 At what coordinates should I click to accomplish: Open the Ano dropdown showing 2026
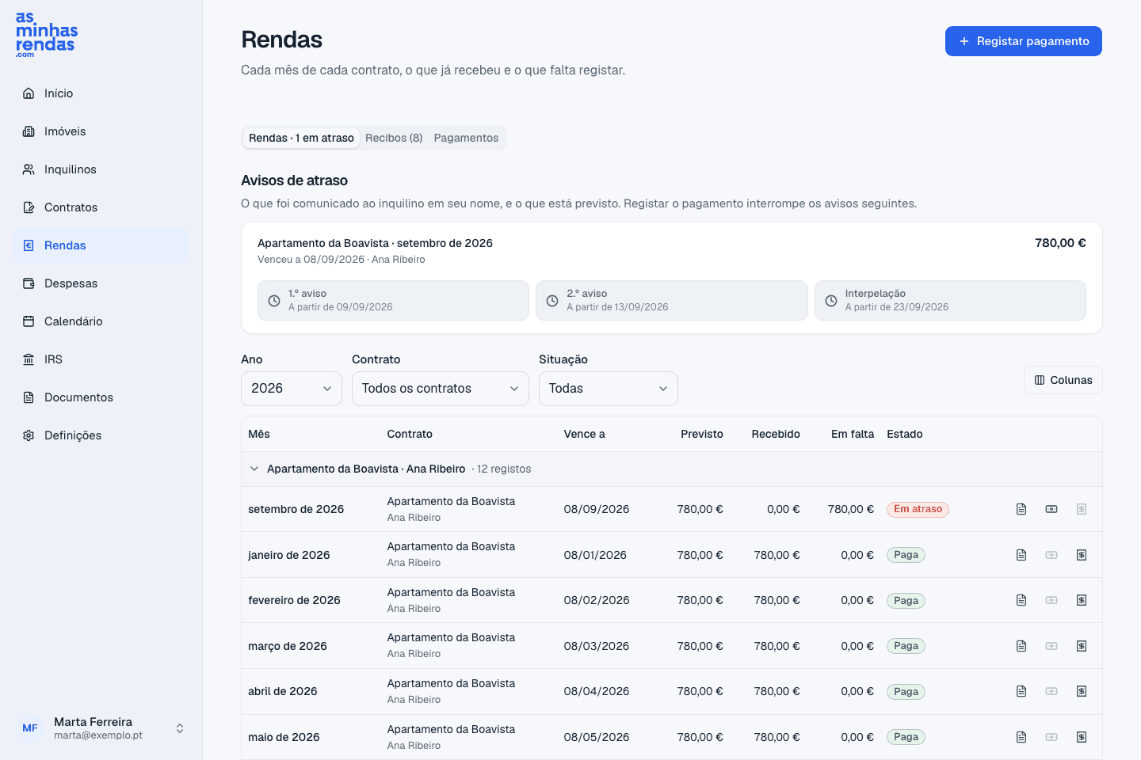pyautogui.click(x=292, y=389)
